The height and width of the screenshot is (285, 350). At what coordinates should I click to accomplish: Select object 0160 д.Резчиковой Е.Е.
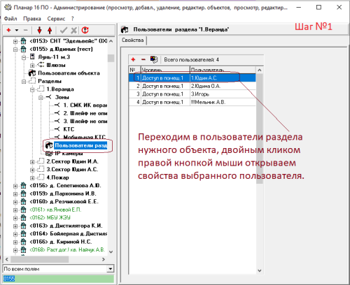pyautogui.click(x=64, y=202)
